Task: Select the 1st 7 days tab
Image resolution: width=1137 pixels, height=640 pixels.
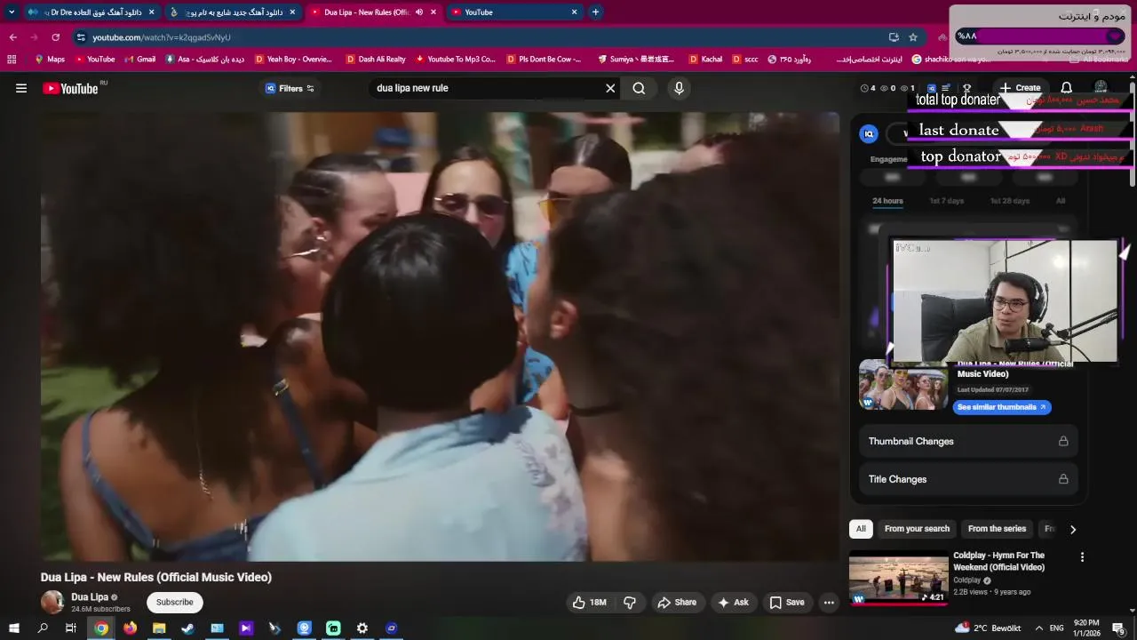Action: [946, 201]
